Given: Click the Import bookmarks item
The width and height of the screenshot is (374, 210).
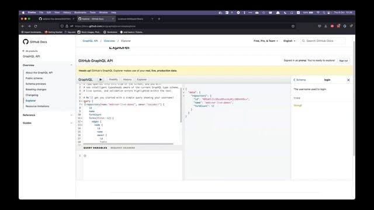Looking at the screenshot, I should coord(31,32).
